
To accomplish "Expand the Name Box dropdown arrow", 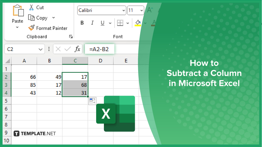I will tap(40, 49).
